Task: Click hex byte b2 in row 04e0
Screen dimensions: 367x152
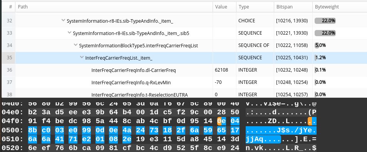Action: pos(32,112)
